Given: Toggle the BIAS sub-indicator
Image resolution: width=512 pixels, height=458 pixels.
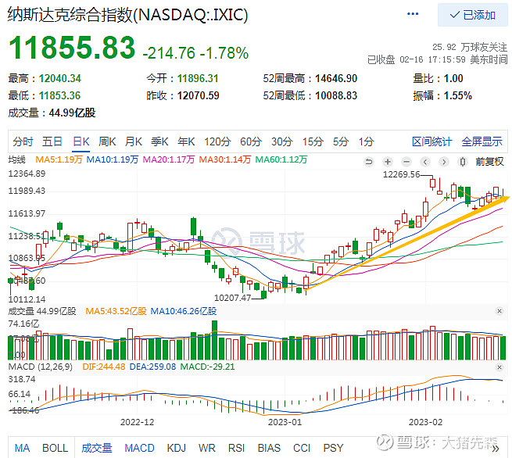Looking at the screenshot, I should click(x=269, y=448).
